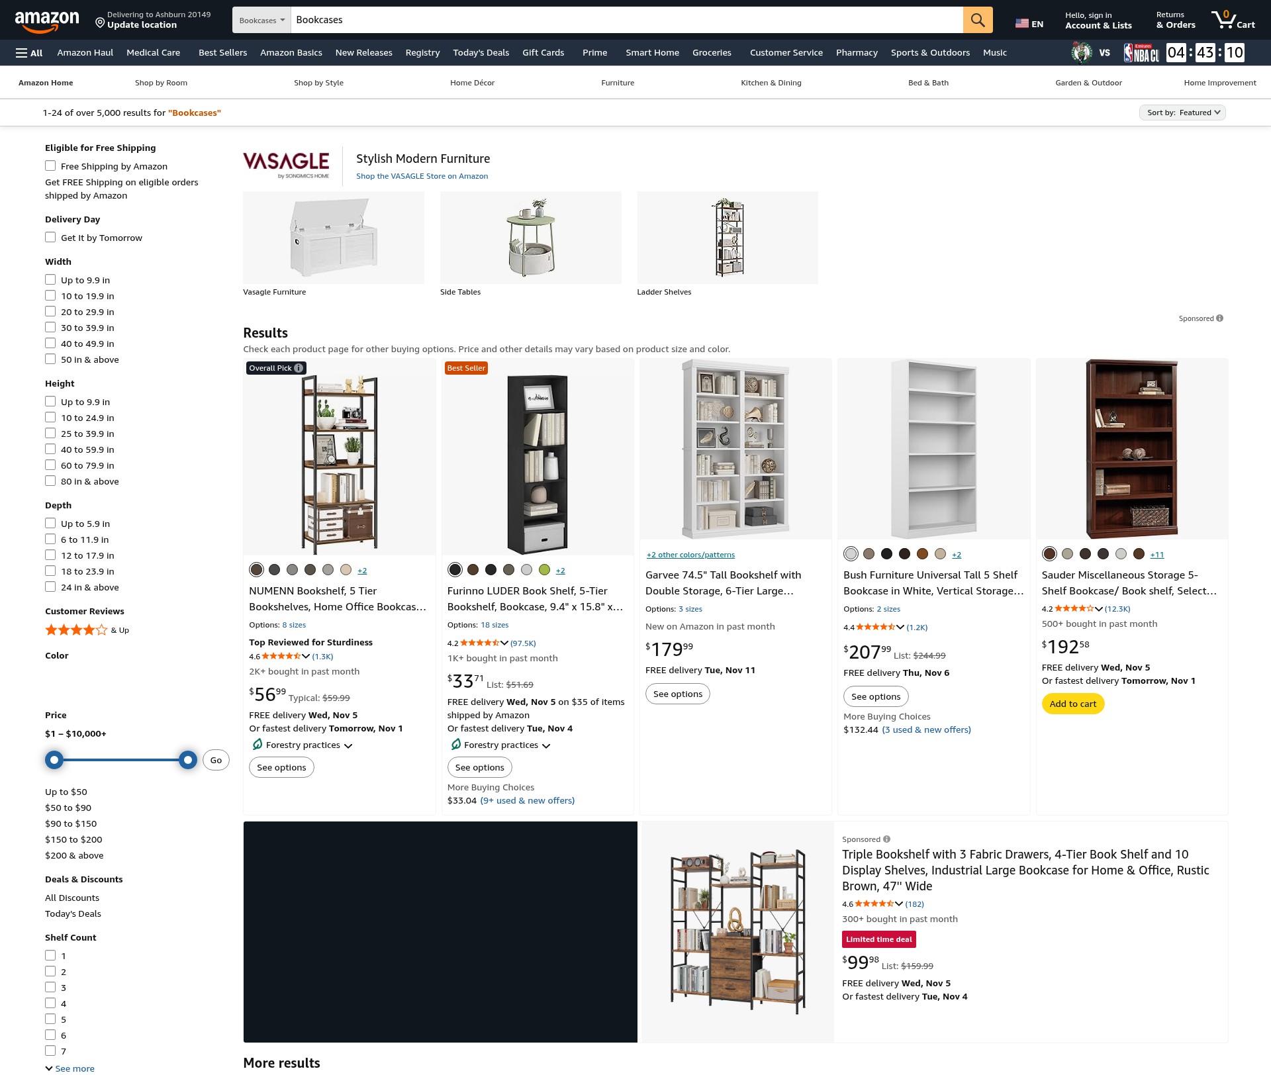The image size is (1271, 1075).
Task: Click the VASAGLE brand logo
Action: point(286,165)
